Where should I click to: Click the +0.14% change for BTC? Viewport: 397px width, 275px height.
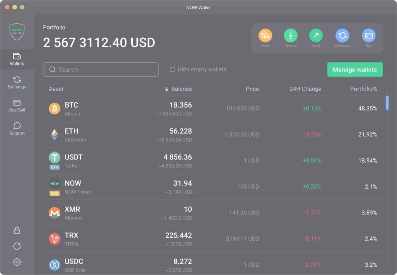point(312,108)
